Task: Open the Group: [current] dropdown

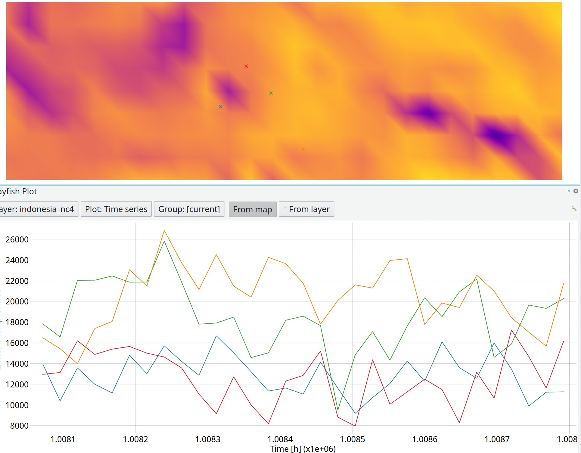Action: 189,209
